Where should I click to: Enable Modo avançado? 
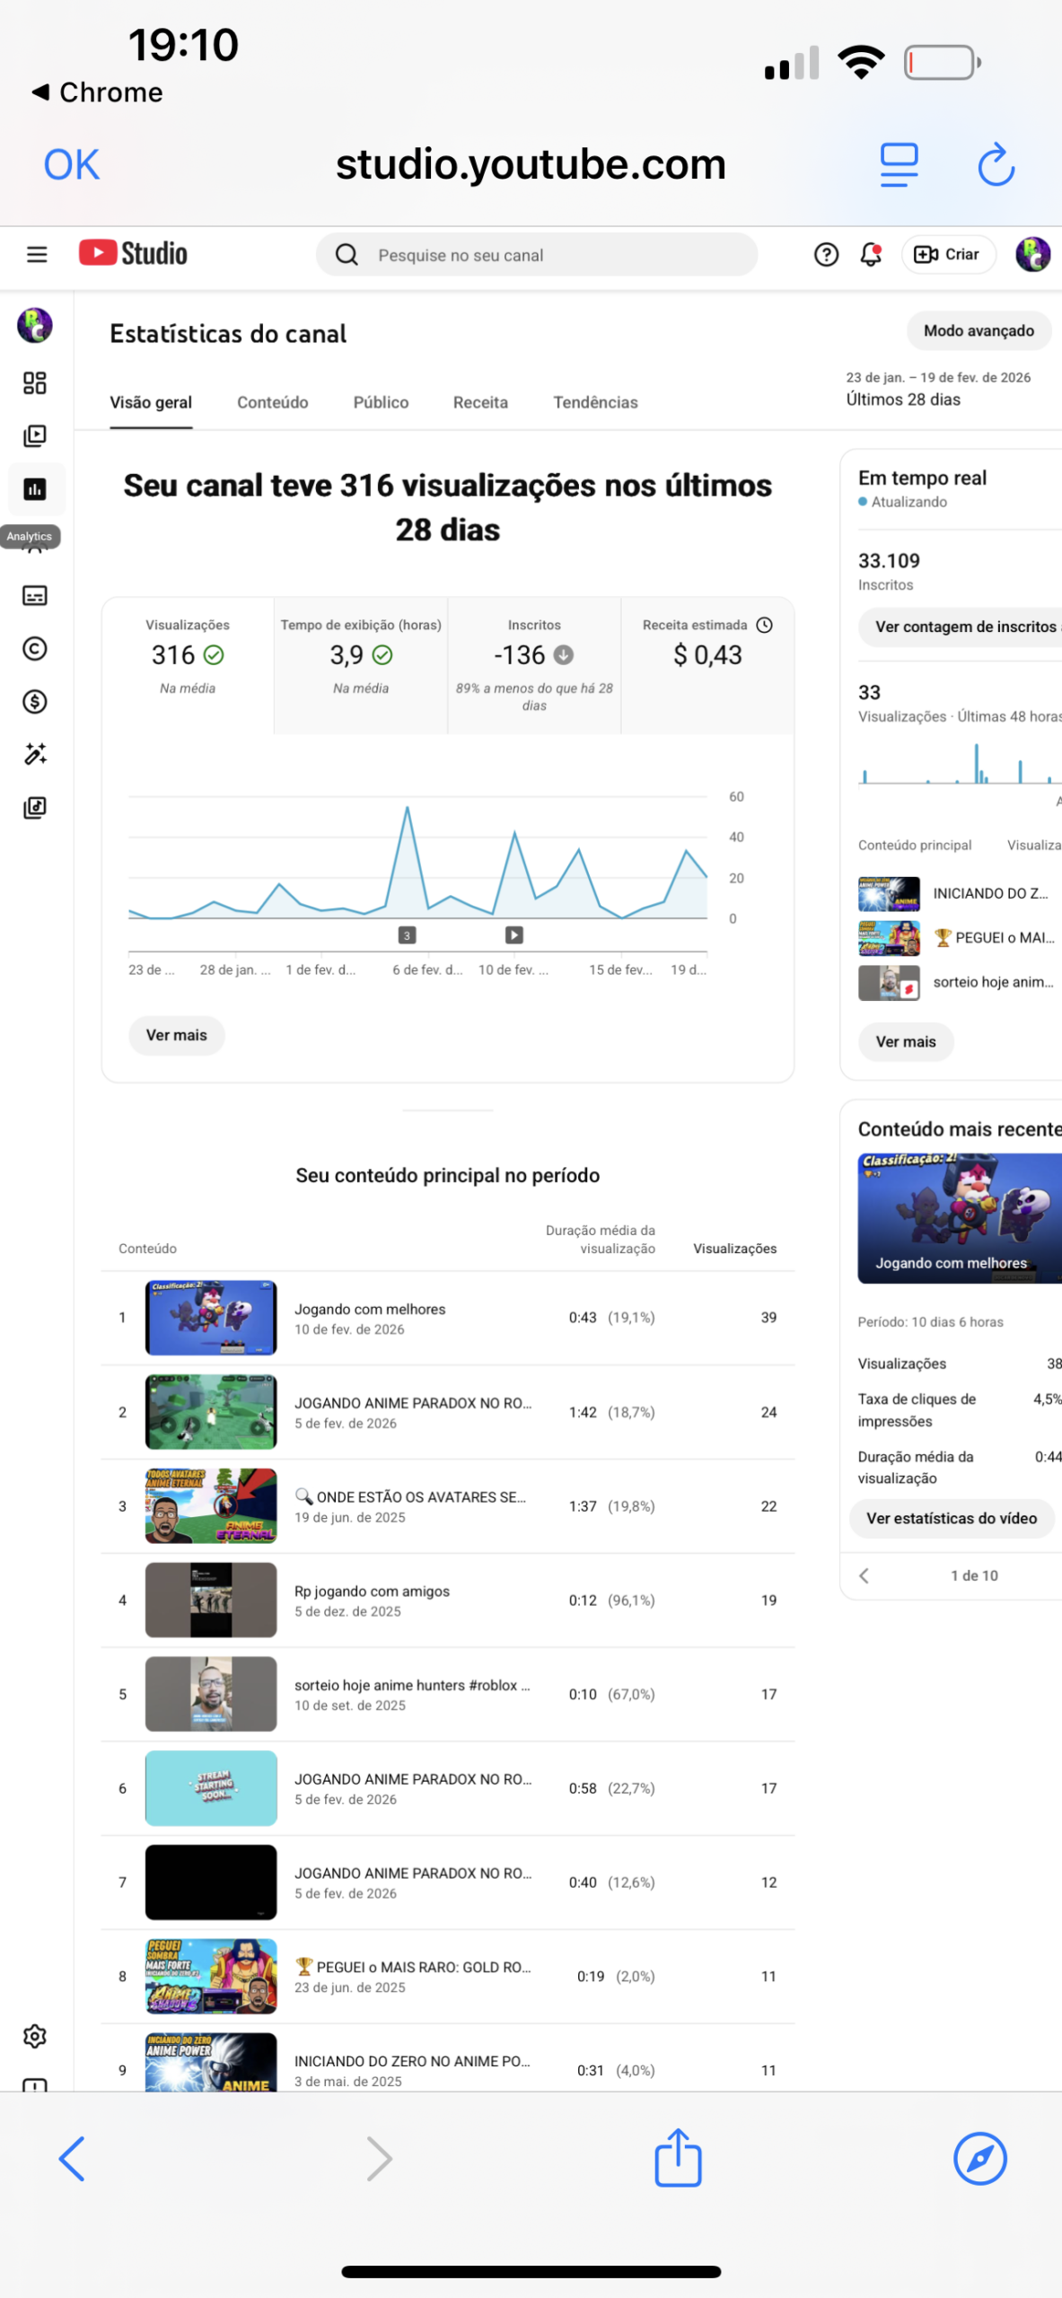[978, 330]
